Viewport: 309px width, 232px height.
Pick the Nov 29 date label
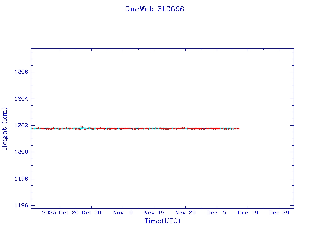(185, 213)
